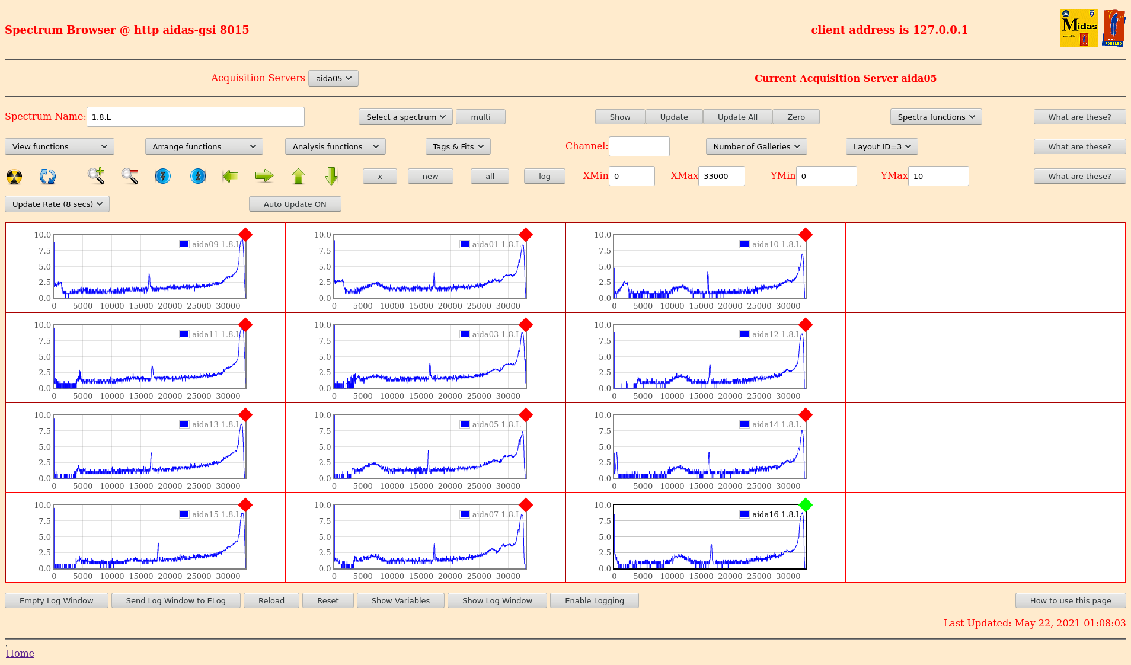This screenshot has width=1131, height=665.
Task: Click the Empty Log Window button
Action: 56,600
